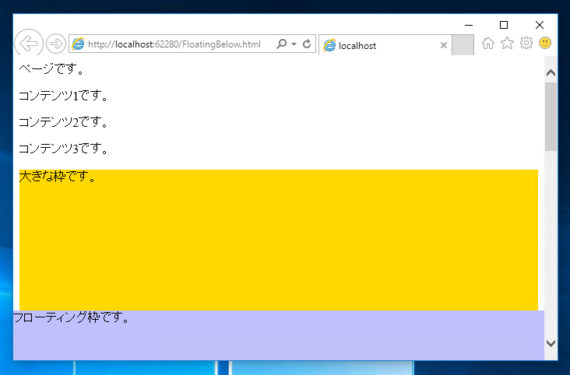Send feedback with the smiley face icon
Screen dimensions: 570x375
click(x=545, y=43)
